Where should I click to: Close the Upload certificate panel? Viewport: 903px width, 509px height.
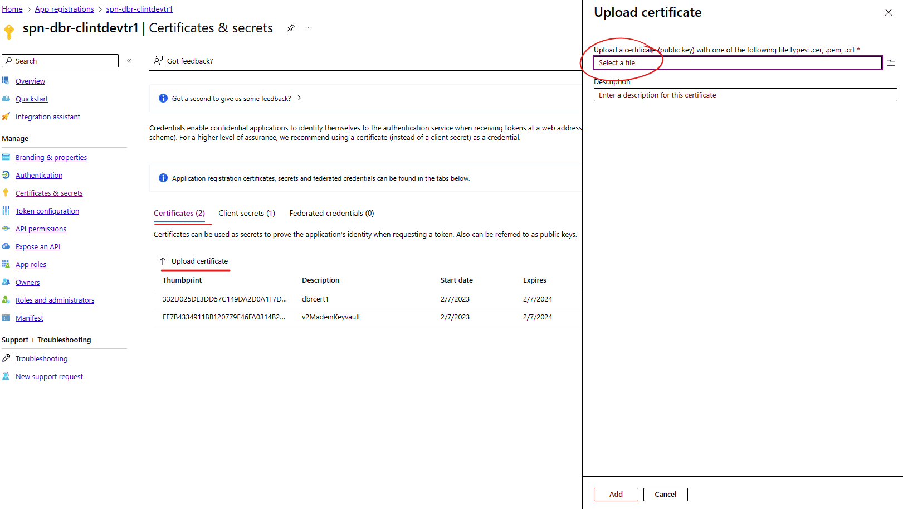click(889, 12)
